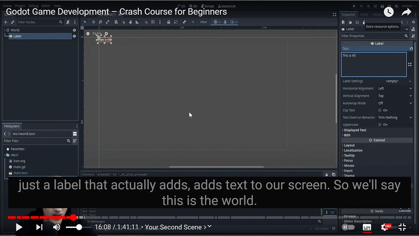Switch to the 3D workspace
This screenshot has width=419, height=236.
(x=193, y=6)
